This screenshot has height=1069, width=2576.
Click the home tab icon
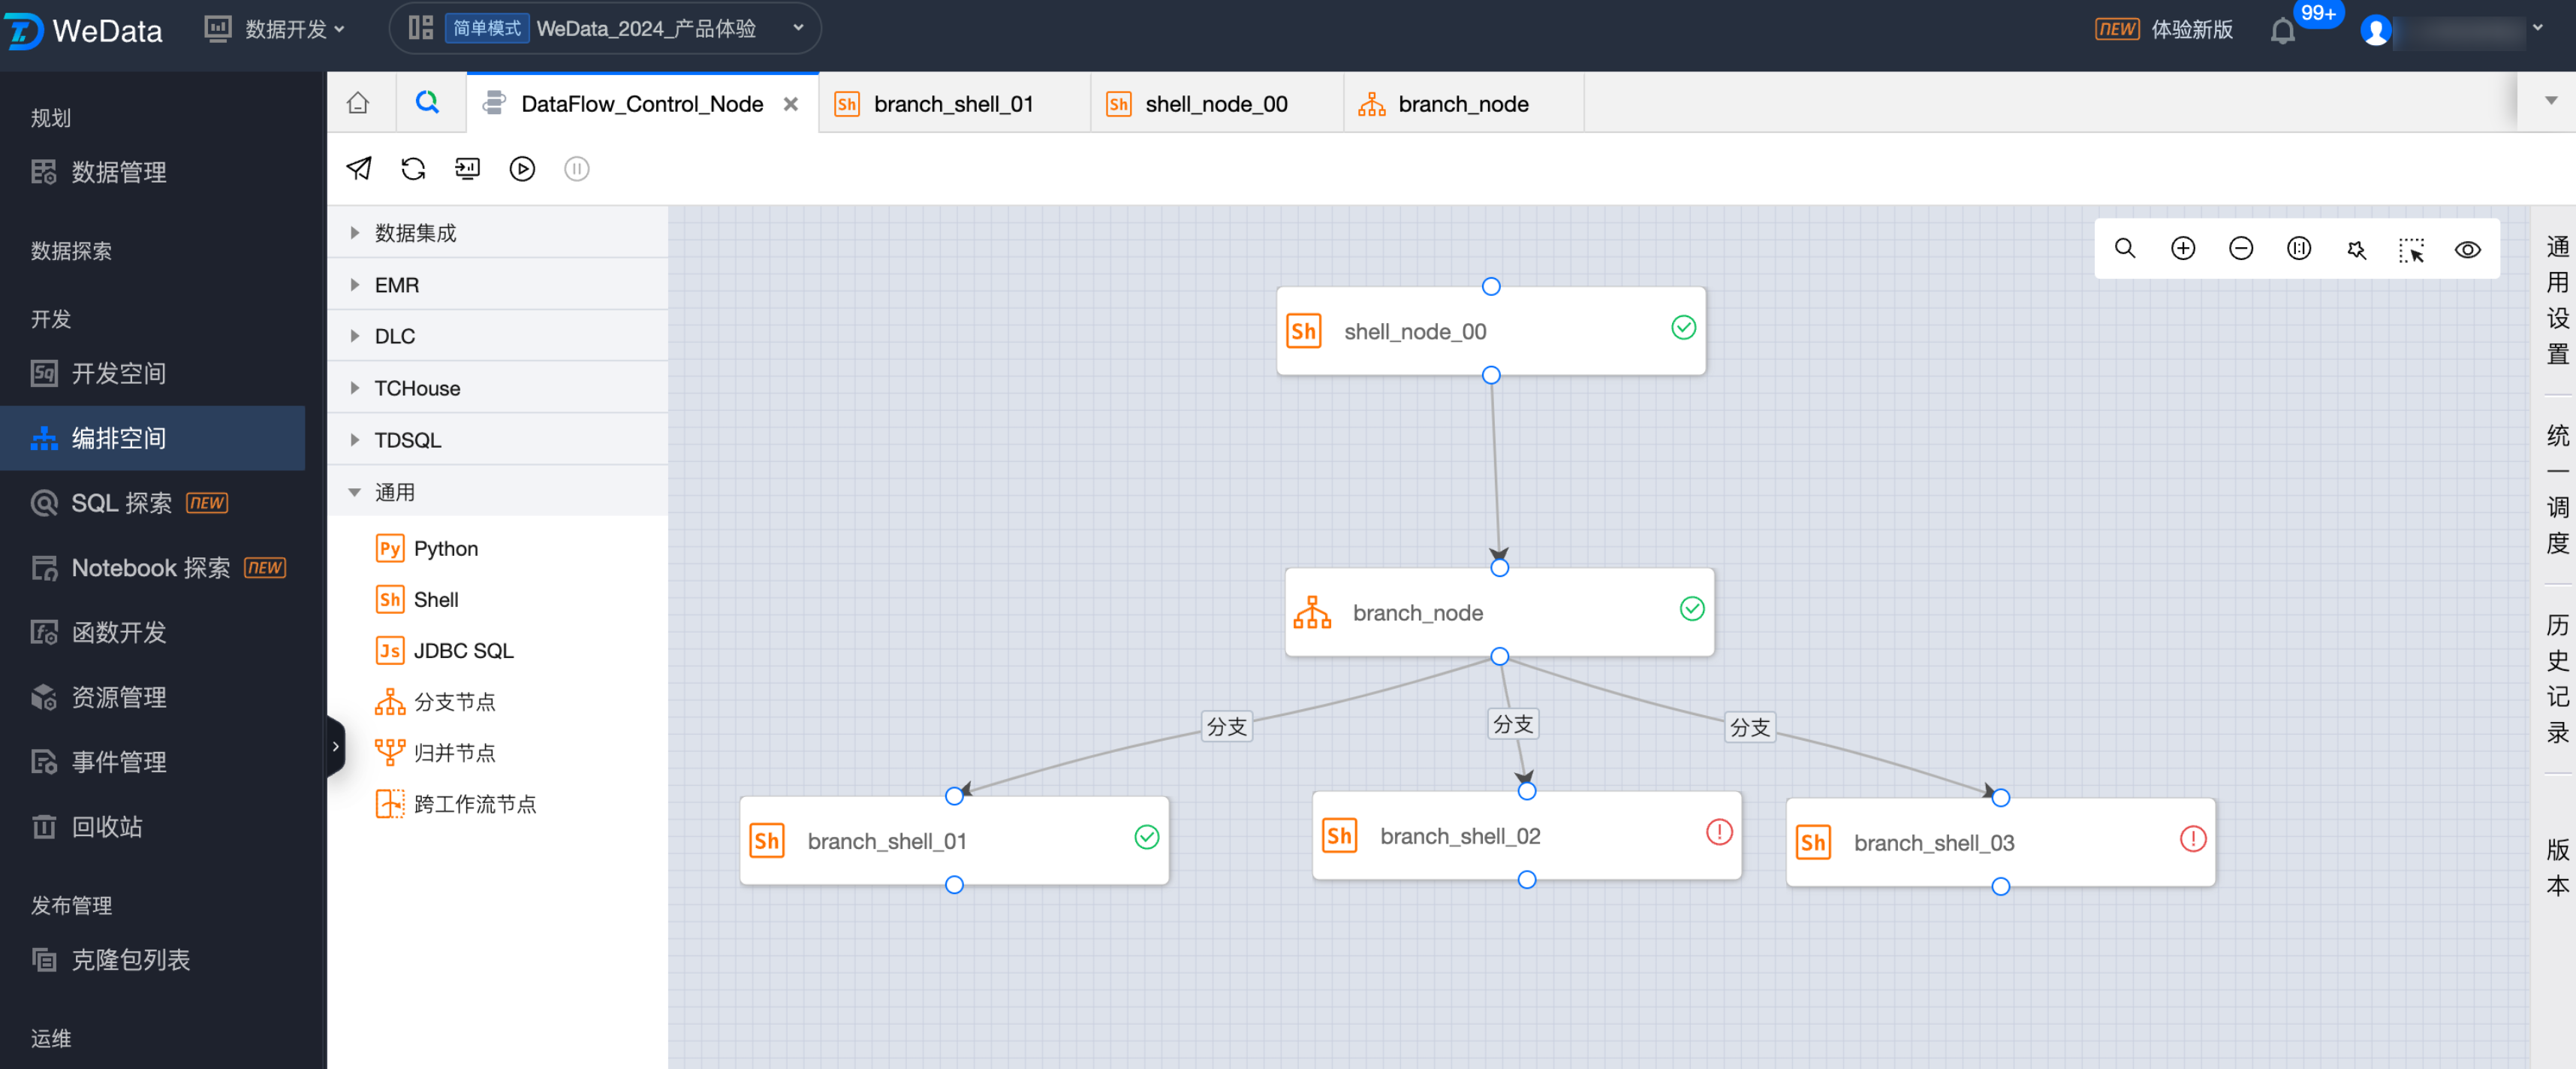(358, 103)
